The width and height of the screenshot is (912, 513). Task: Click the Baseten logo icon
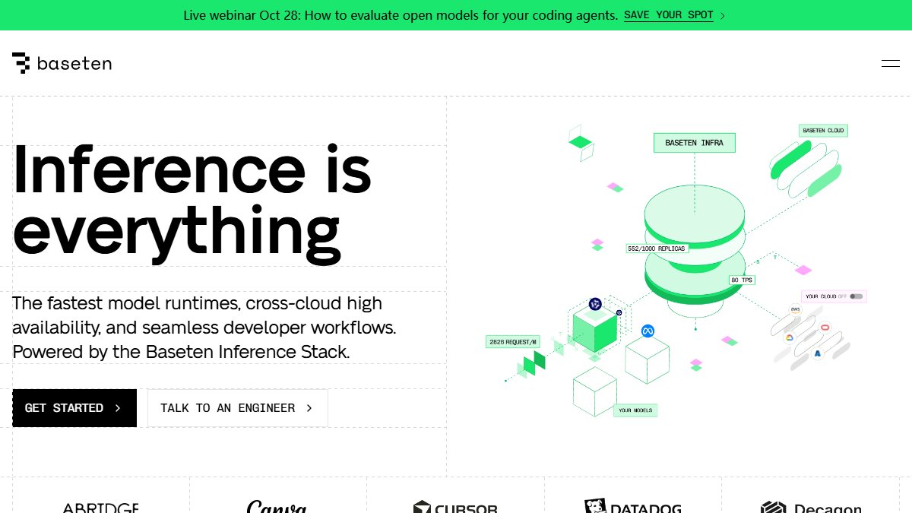click(x=21, y=63)
